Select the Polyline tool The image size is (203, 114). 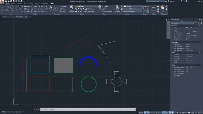point(7,8)
